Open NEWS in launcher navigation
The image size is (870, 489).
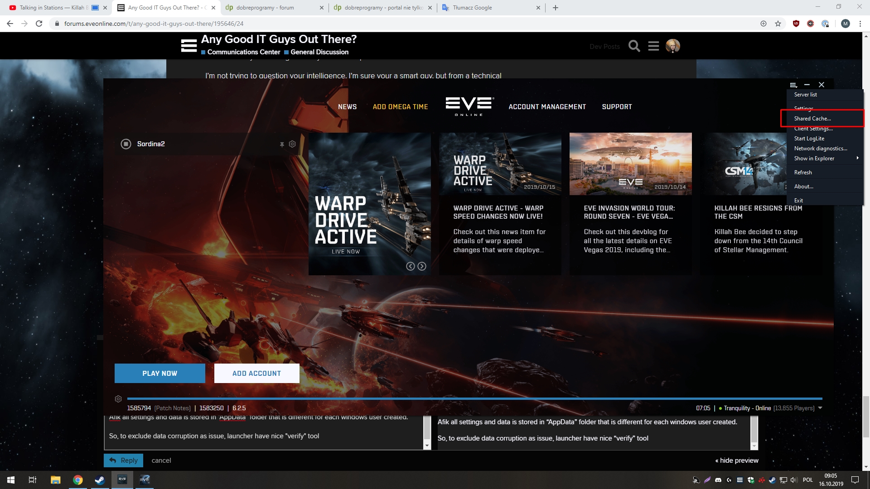coord(348,107)
